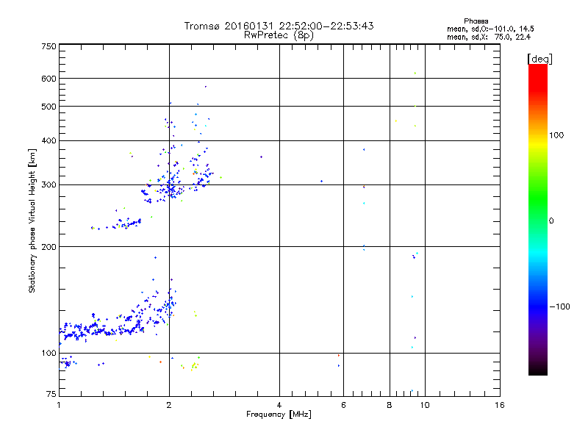
Task: Click the y-axis tick label '200'
Action: 49,247
